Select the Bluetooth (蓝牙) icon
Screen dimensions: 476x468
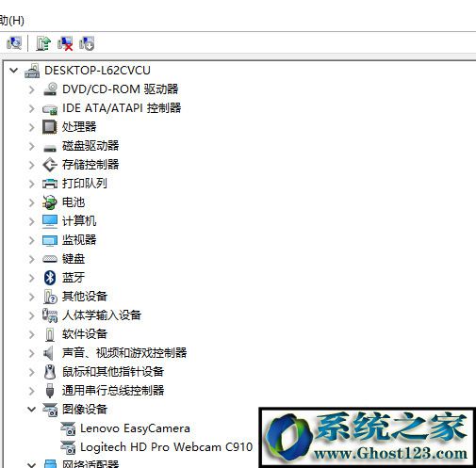click(x=50, y=278)
